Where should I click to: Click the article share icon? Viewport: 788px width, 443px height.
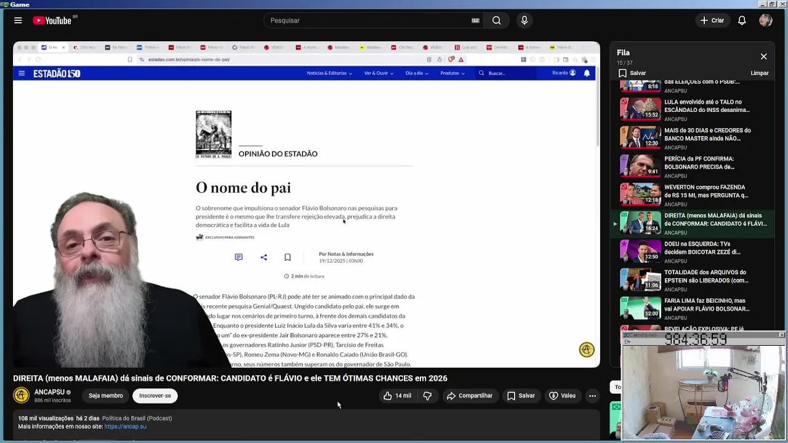point(263,257)
